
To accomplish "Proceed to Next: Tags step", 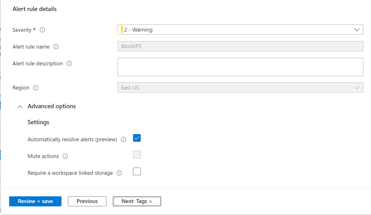I will (x=137, y=201).
